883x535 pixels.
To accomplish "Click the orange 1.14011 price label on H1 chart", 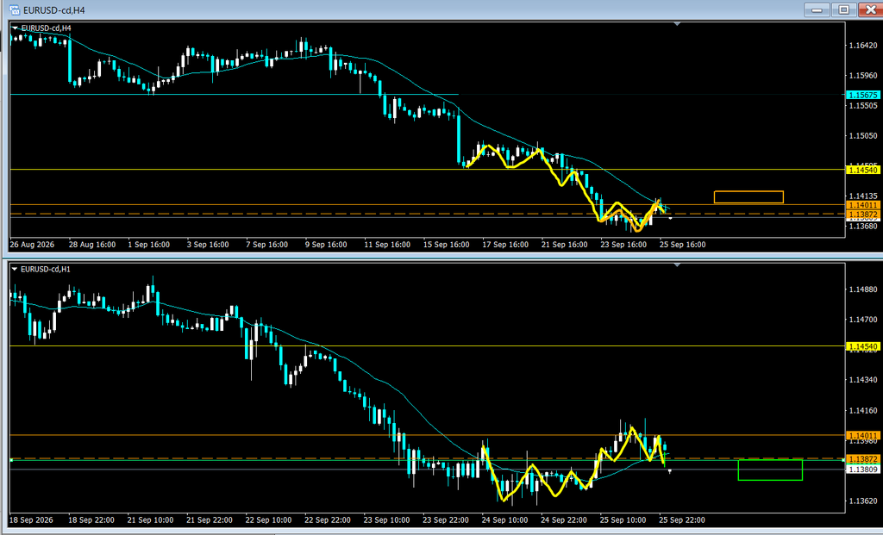I will [862, 435].
